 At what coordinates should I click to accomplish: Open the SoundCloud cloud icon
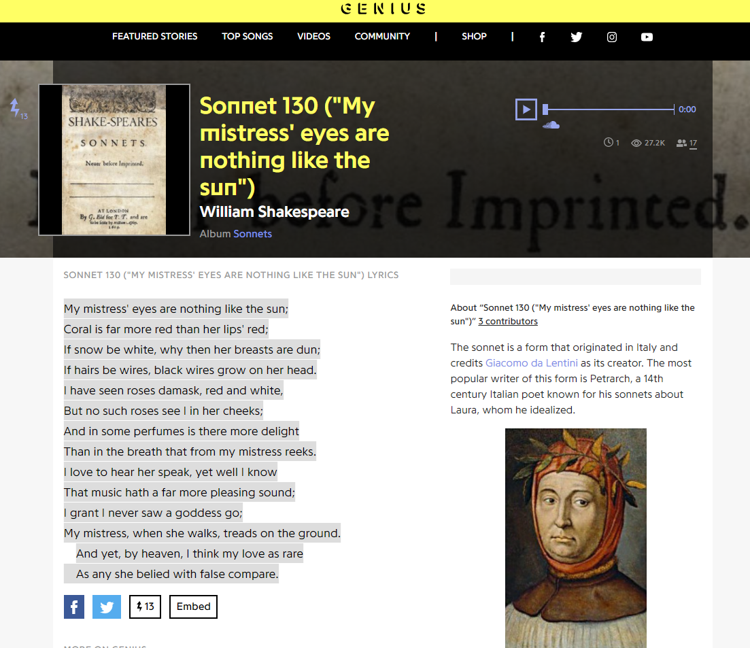[551, 125]
